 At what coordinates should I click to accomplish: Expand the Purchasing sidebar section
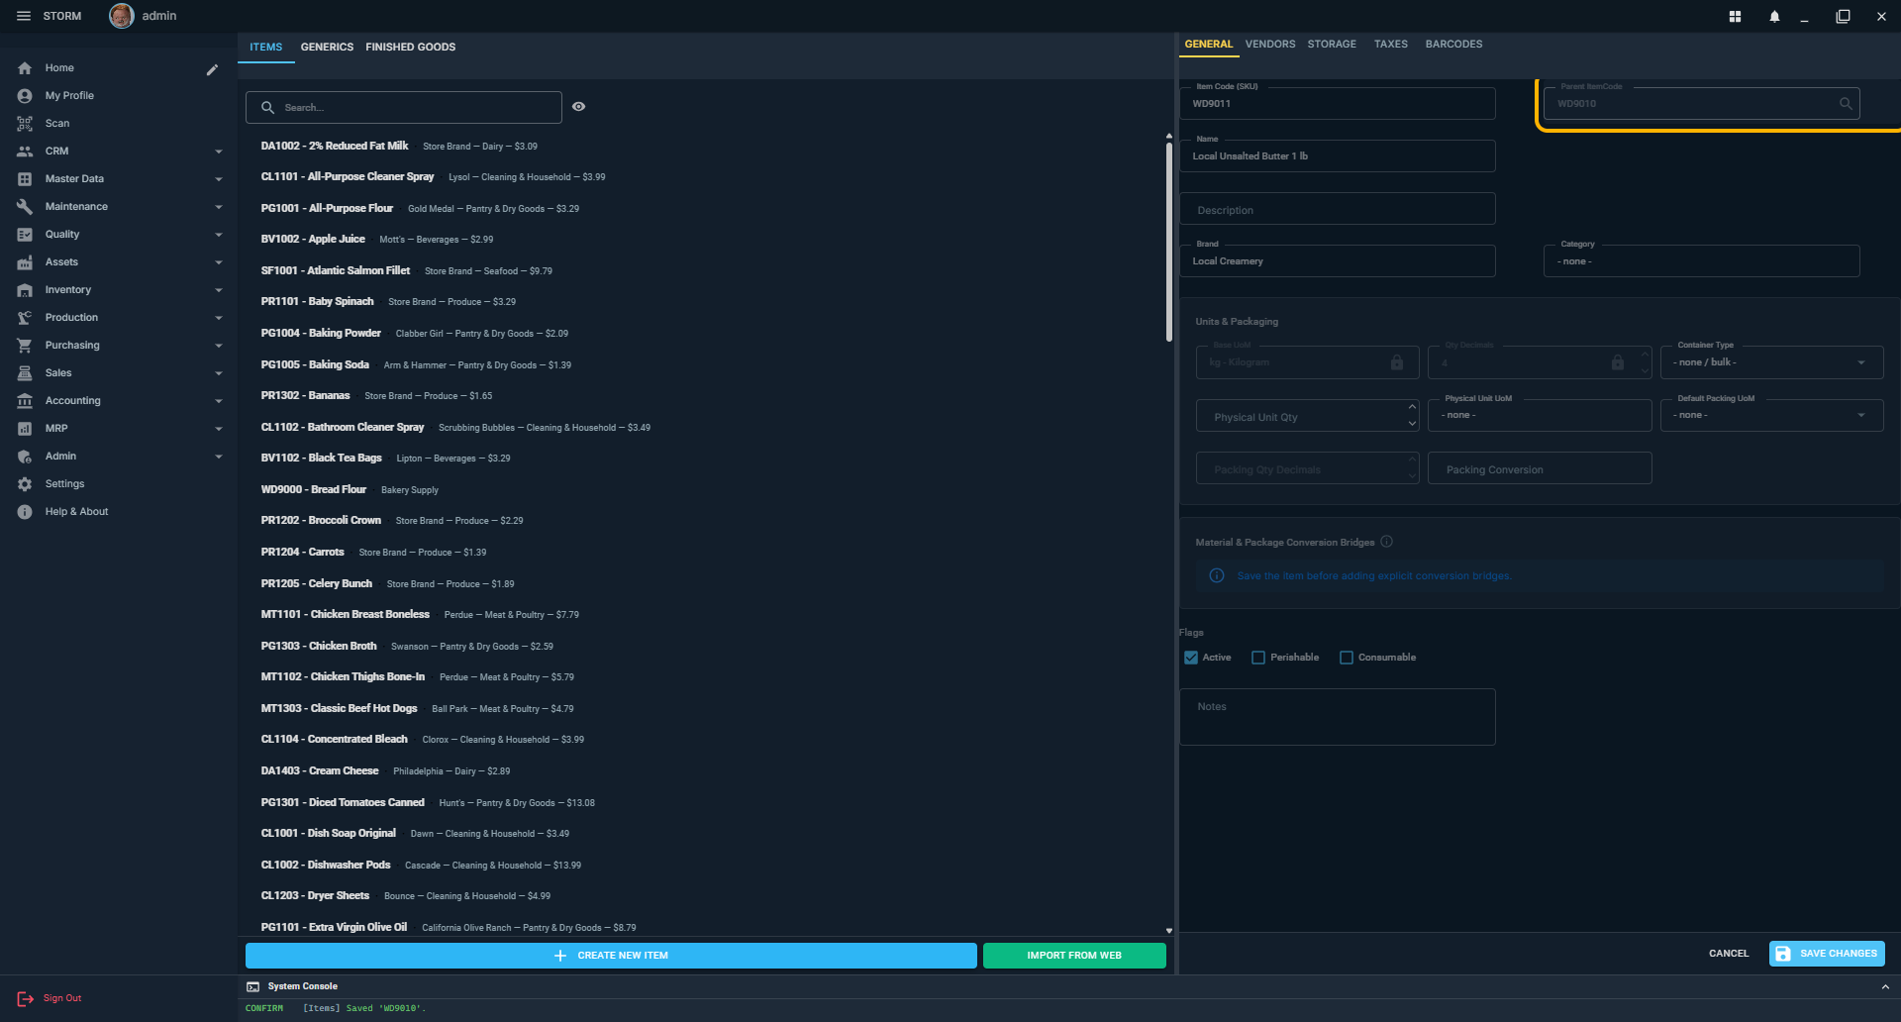[x=219, y=346]
